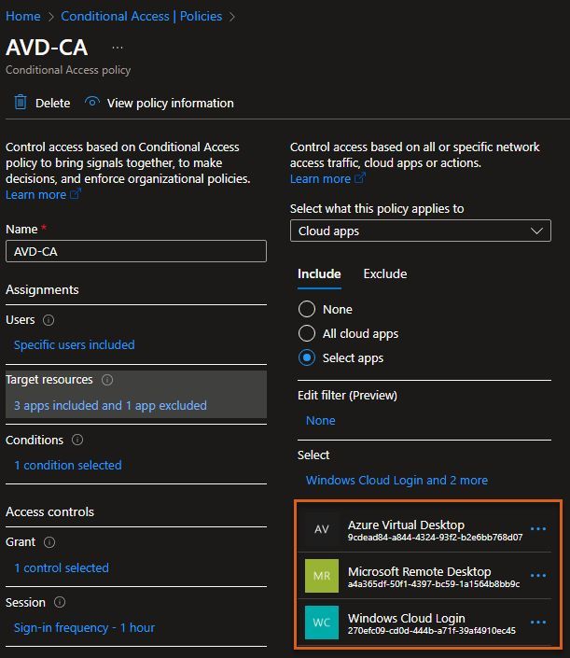Switch to the Include tab

pos(319,274)
